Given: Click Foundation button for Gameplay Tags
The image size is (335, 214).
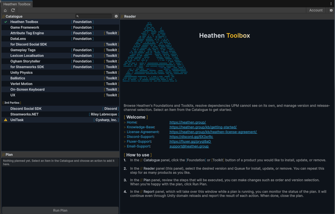Looking at the screenshot, I should coord(82,50).
